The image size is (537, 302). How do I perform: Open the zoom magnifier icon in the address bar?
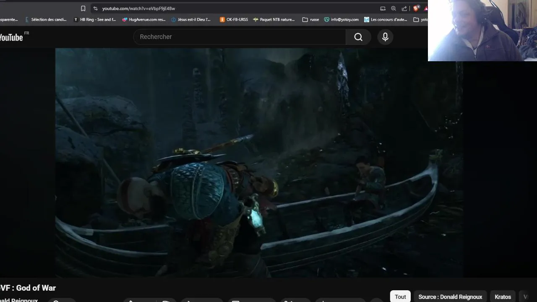[394, 8]
